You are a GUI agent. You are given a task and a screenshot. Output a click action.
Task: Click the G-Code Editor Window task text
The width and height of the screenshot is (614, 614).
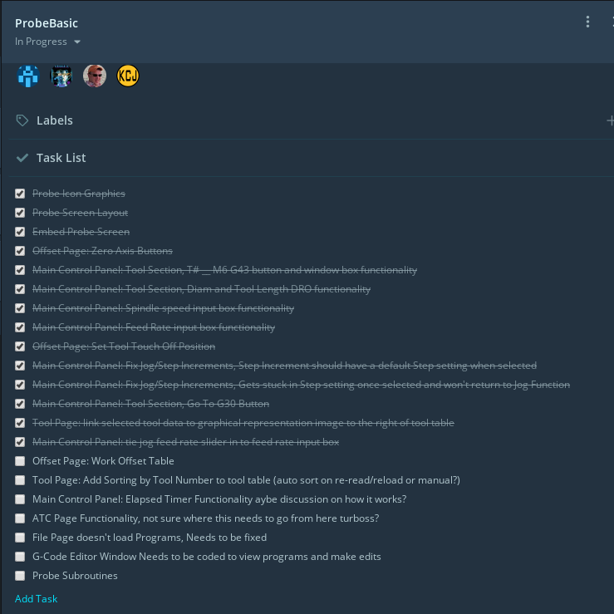(206, 557)
